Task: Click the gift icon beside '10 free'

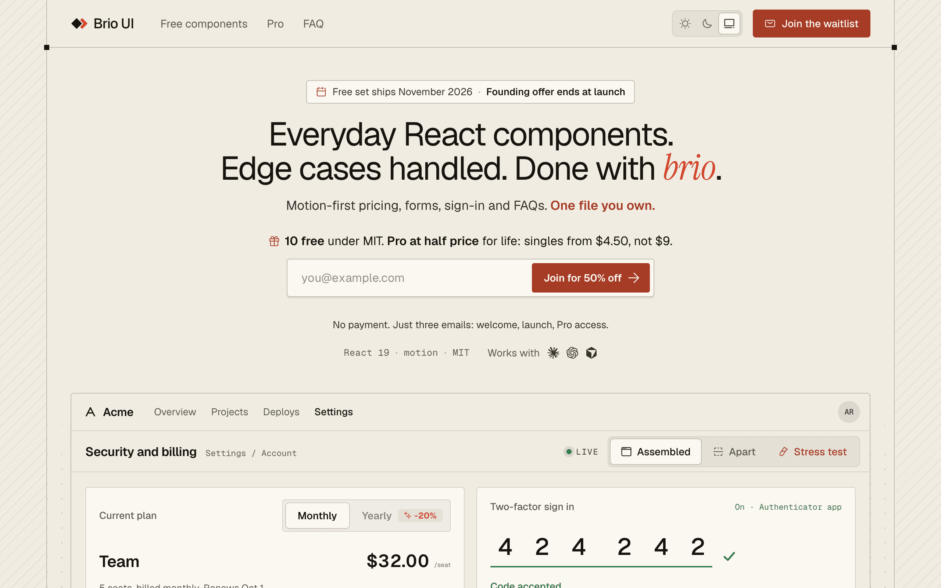Action: pyautogui.click(x=274, y=241)
